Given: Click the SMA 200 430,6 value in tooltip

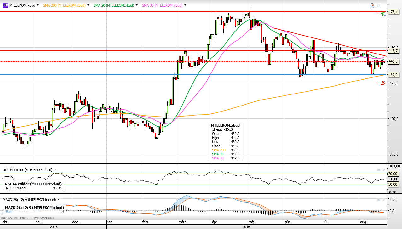Looking at the screenshot, I should tap(235, 150).
